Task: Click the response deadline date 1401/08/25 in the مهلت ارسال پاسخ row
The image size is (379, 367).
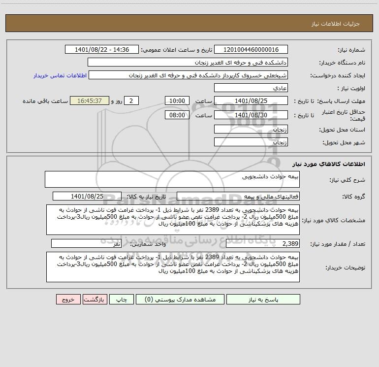Action: tap(251, 100)
